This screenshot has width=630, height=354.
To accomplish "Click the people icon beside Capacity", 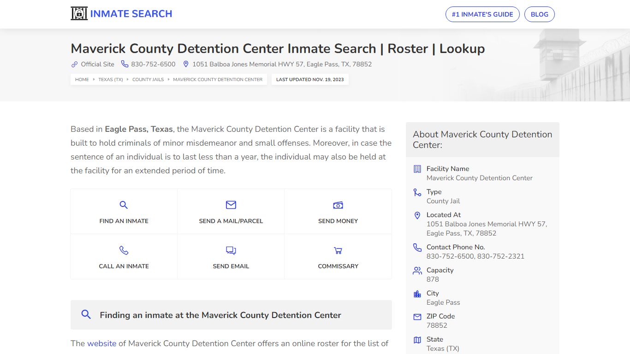I will (417, 271).
